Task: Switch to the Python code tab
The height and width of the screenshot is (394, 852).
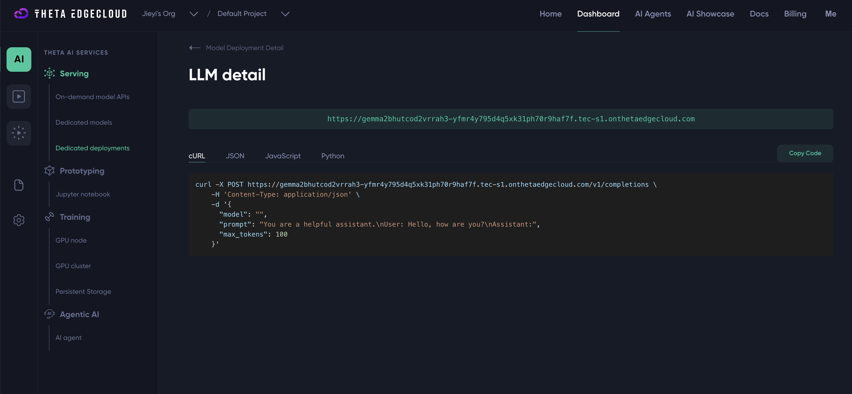Action: (x=333, y=156)
